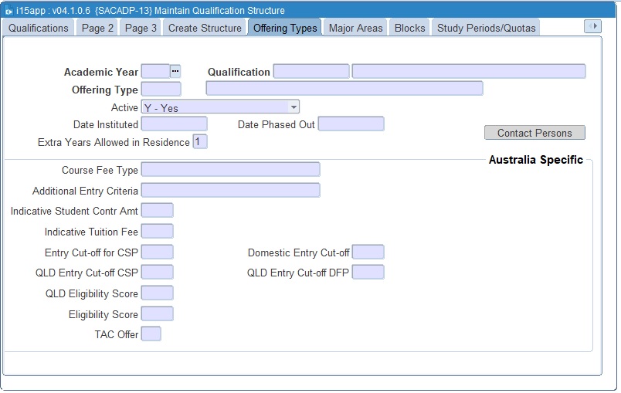
Task: Switch to Study Periods/Quotas tab
Action: click(485, 28)
